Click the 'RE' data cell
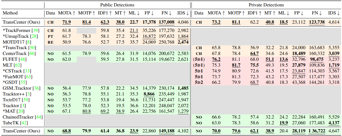The width and height of the screenshot is (342, 136). pos(51,42)
